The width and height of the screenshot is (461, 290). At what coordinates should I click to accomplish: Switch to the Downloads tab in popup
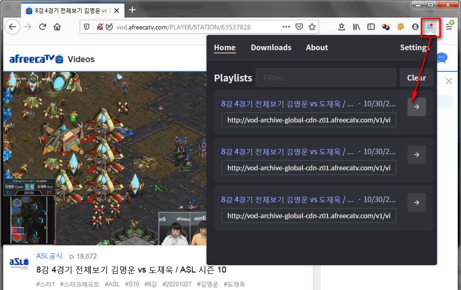(271, 47)
